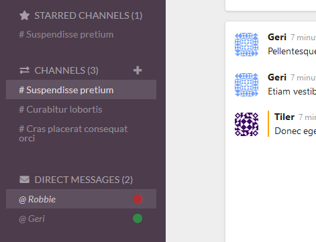The image size is (316, 242).
Task: Click the arrows icon next to Channels heading
Action: coord(24,70)
